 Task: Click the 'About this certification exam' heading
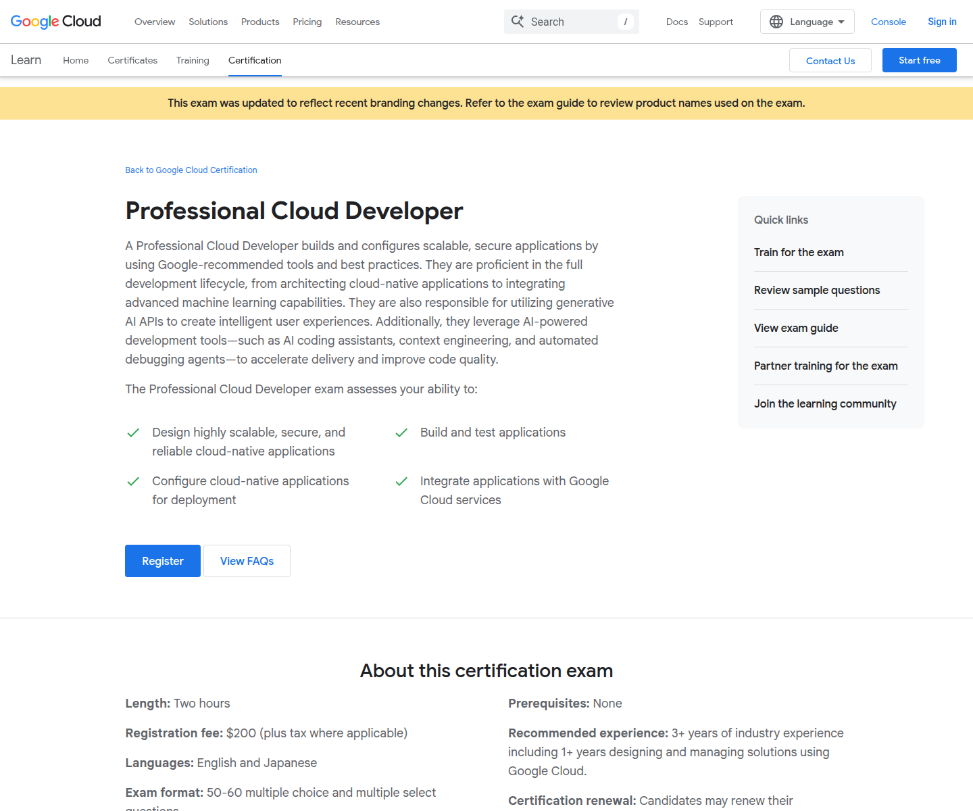pyautogui.click(x=487, y=670)
